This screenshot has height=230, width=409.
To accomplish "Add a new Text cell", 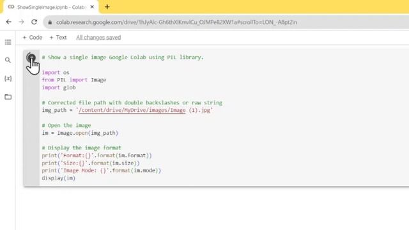I will click(x=58, y=38).
